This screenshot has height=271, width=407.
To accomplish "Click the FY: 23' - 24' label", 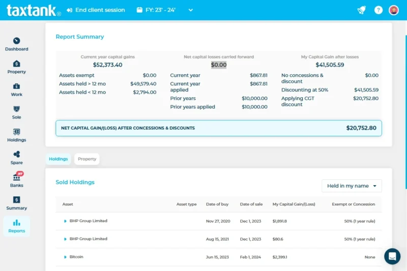I will coord(160,10).
